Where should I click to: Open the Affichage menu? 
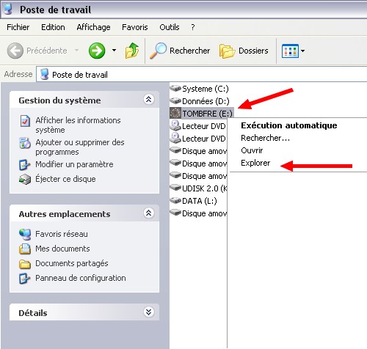[x=93, y=27]
